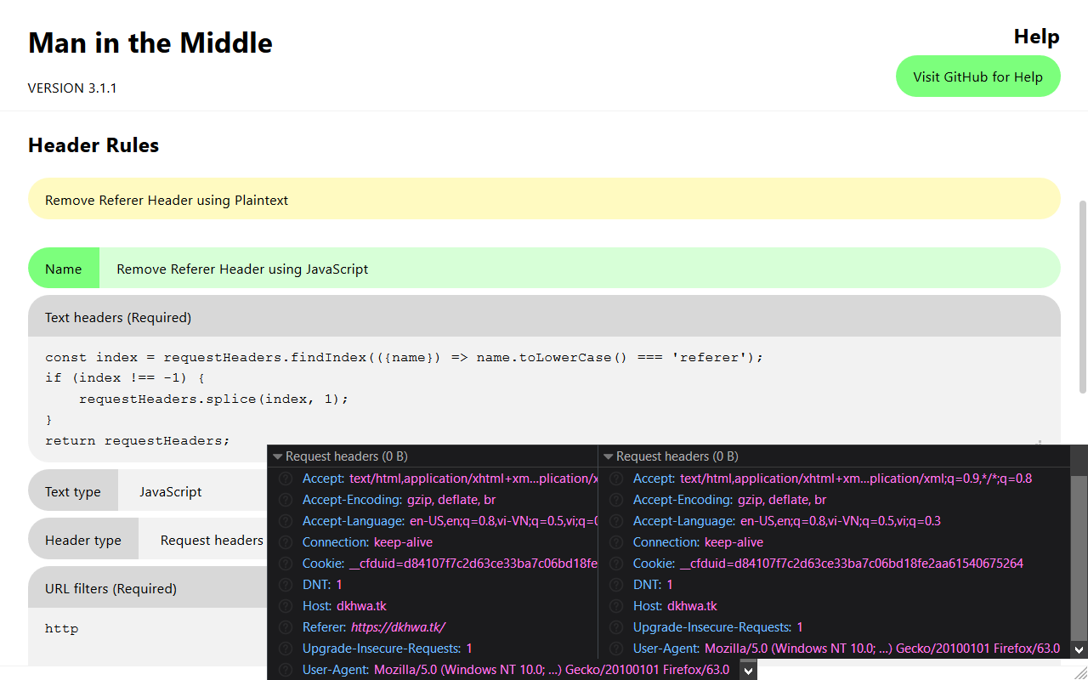Click help icon beside right DNT header
Viewport: 1088px width, 680px height.
coord(616,585)
